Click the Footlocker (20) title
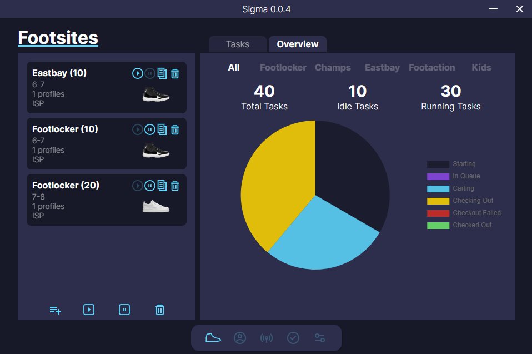This screenshot has width=532, height=354. (66, 185)
